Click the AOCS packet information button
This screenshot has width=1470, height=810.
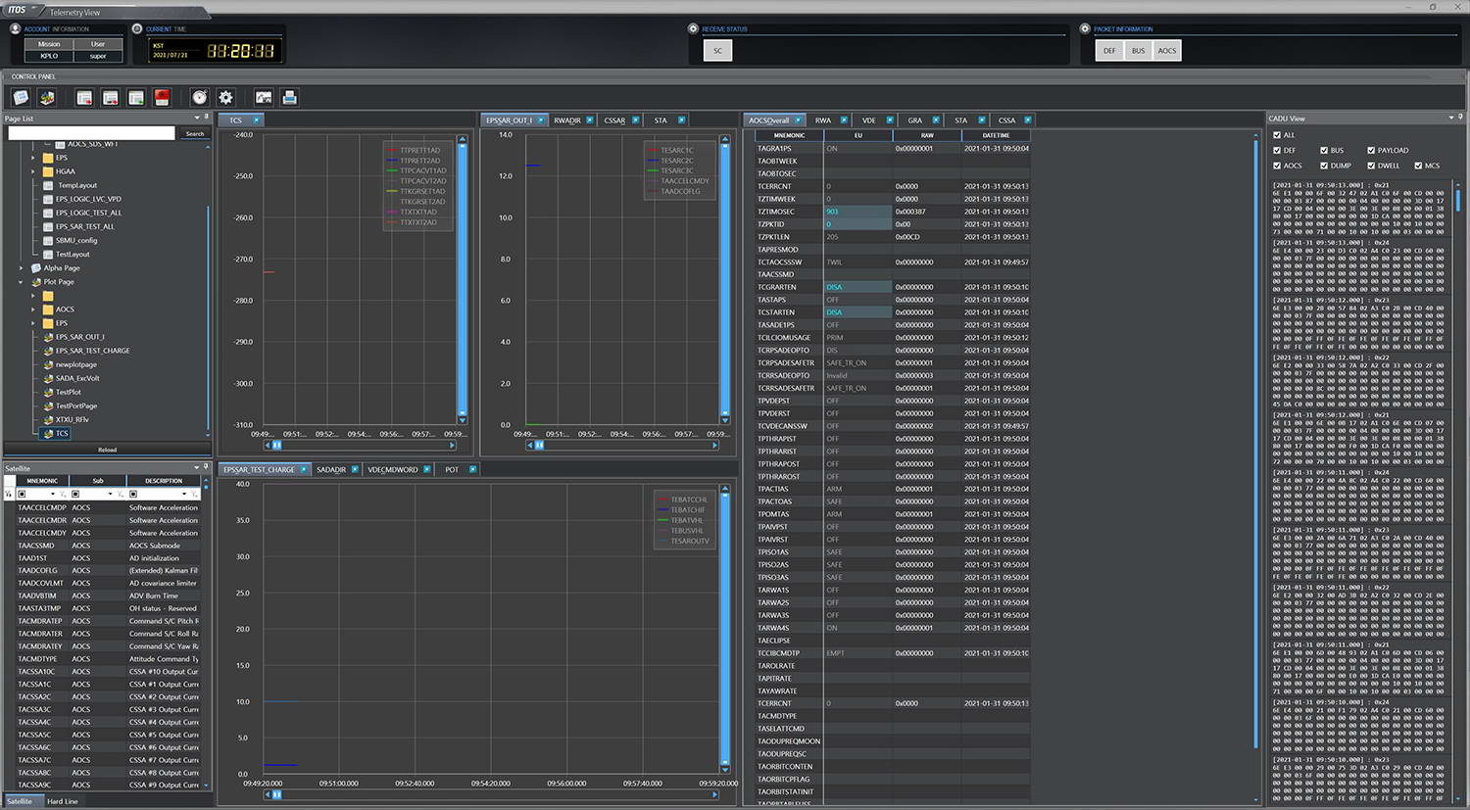[x=1166, y=51]
